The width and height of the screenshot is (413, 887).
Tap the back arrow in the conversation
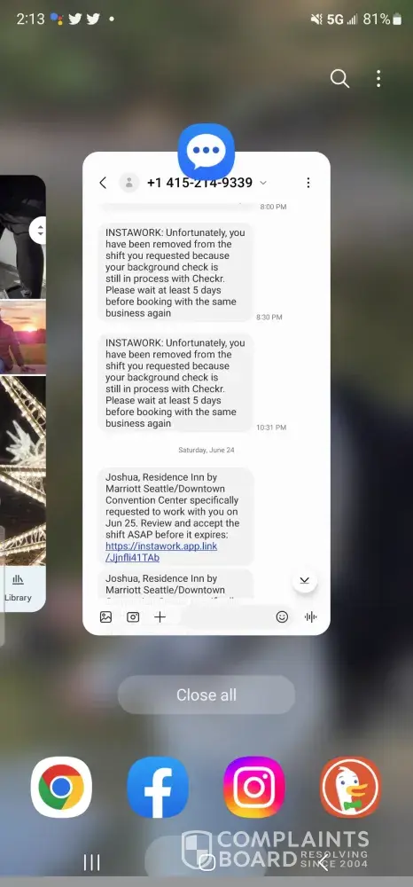tap(103, 183)
